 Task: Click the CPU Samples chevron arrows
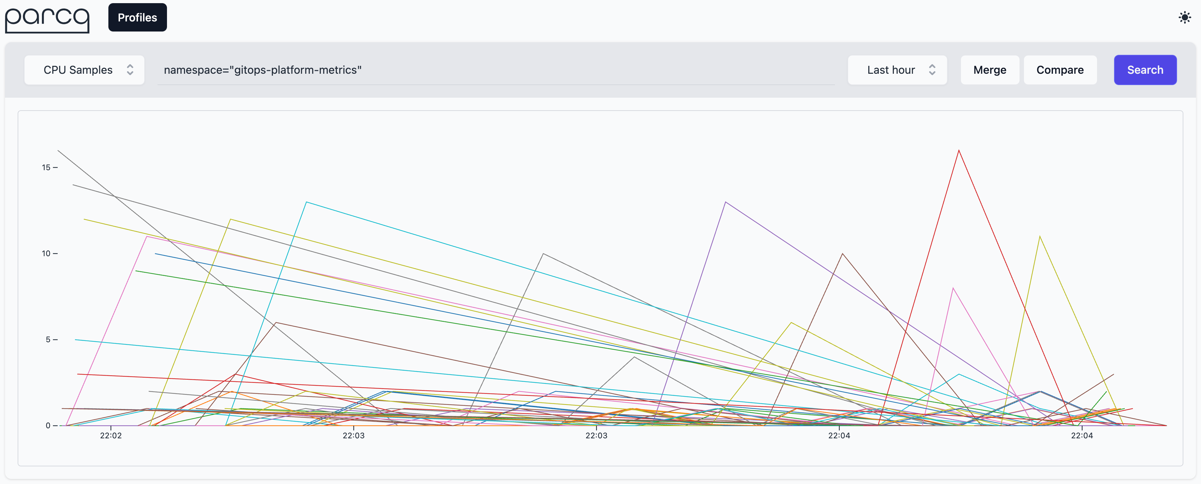130,70
